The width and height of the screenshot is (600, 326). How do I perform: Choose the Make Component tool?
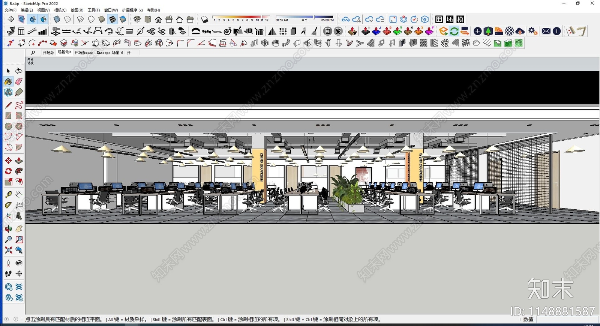click(8, 92)
